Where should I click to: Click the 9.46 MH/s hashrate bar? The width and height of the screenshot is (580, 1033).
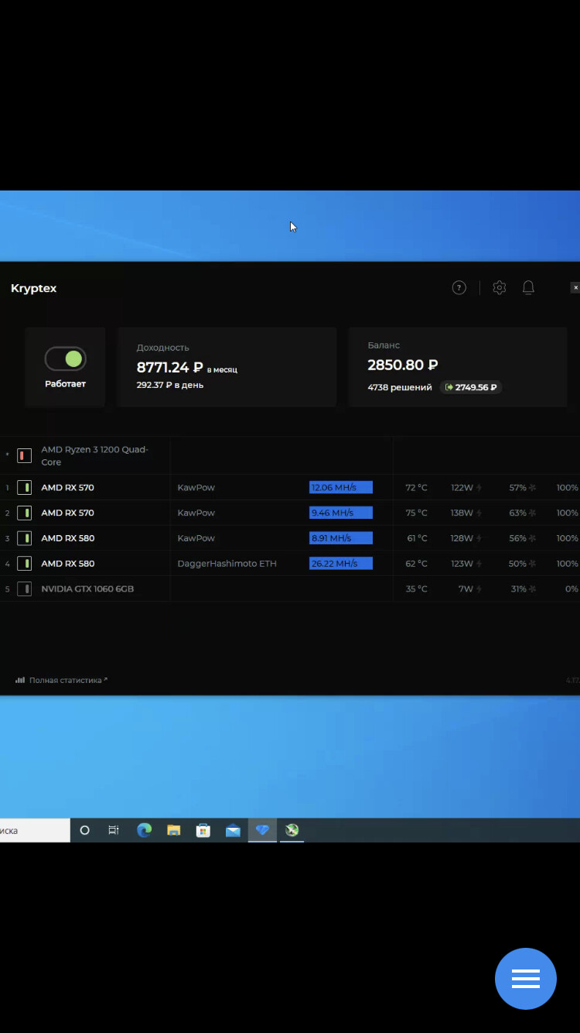[341, 513]
